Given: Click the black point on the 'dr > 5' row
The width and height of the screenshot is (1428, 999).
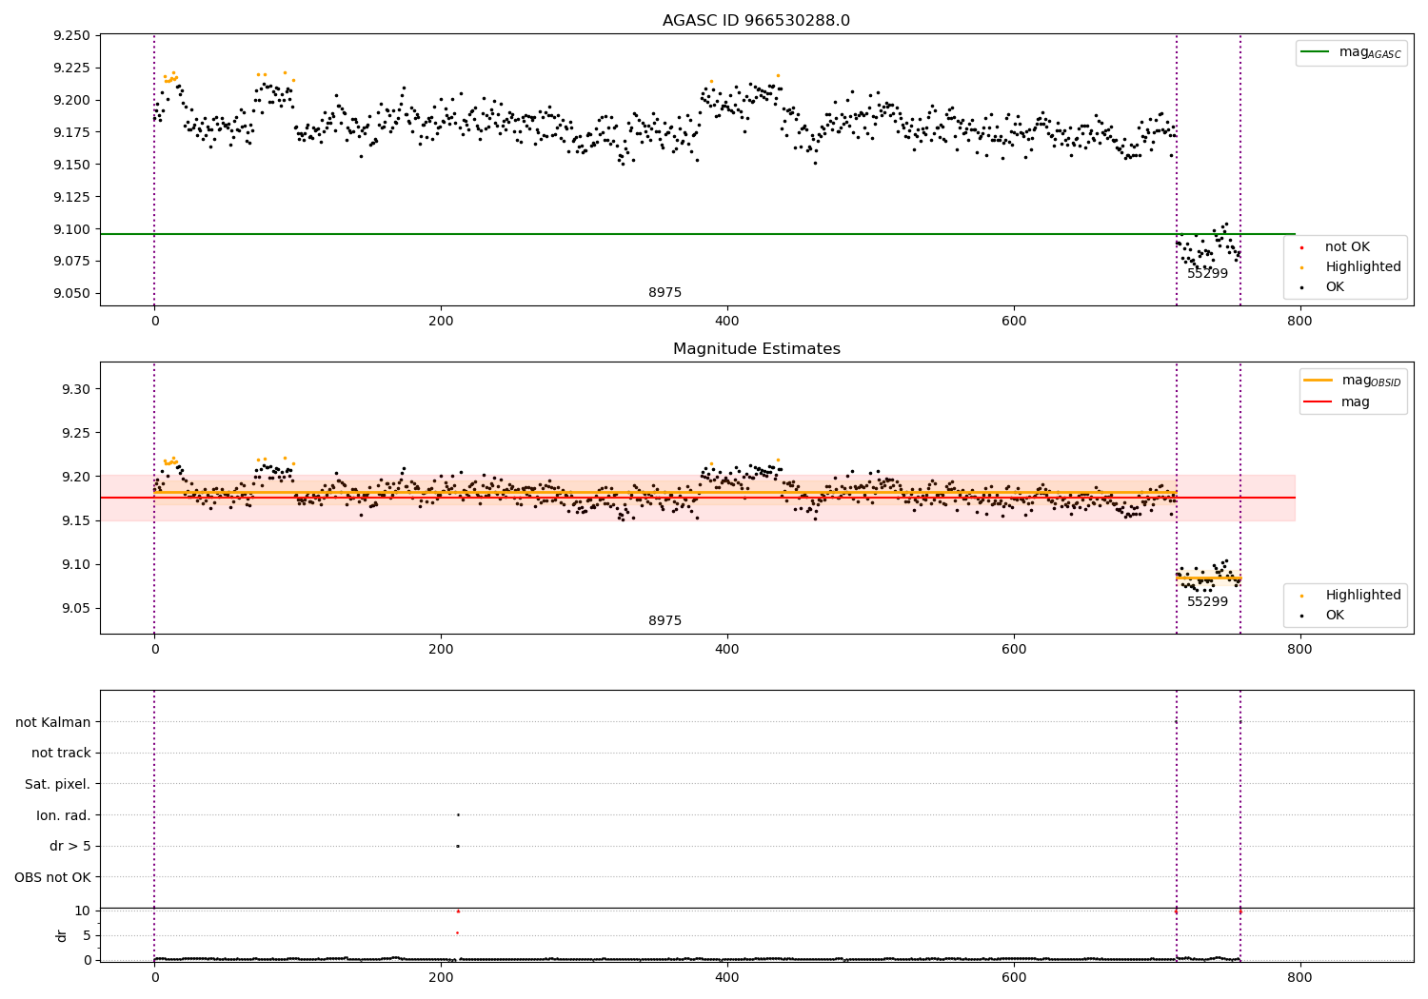Looking at the screenshot, I should click(457, 846).
